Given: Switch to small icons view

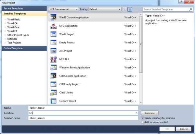Looking at the screenshot, I should (x=125, y=9).
